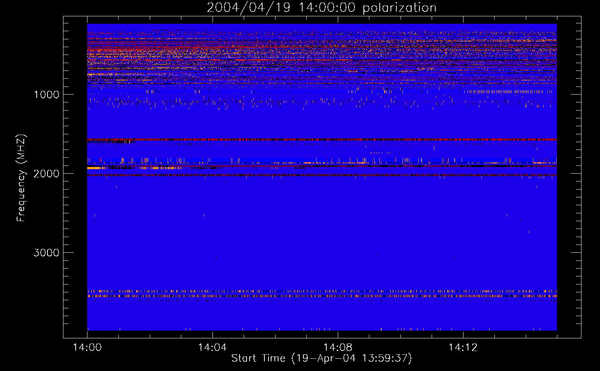Click the plot title "2004/04/19 14:00:00 polarization"
The width and height of the screenshot is (600, 371).
click(322, 8)
